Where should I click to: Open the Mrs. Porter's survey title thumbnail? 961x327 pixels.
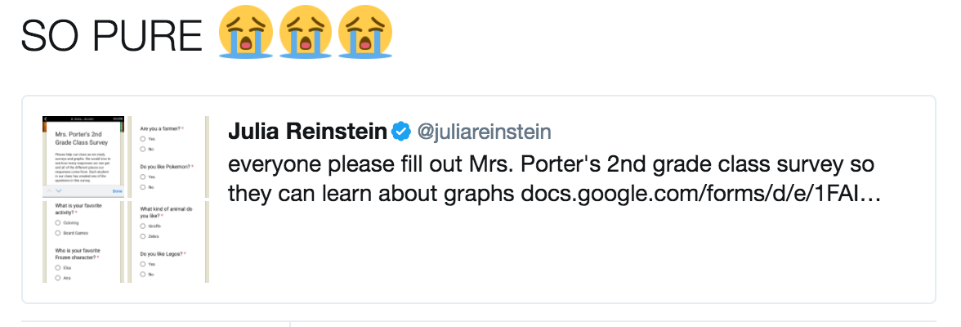tap(83, 137)
